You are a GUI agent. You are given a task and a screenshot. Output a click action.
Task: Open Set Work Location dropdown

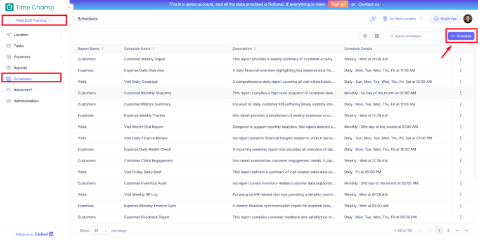click(403, 19)
